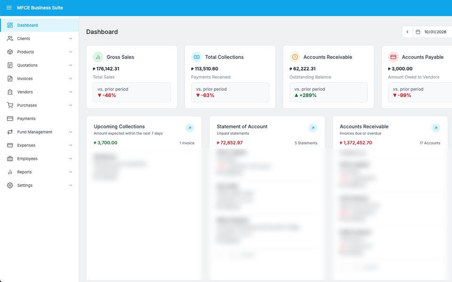
Task: Expand the Clients submenu chevron
Action: (x=71, y=39)
